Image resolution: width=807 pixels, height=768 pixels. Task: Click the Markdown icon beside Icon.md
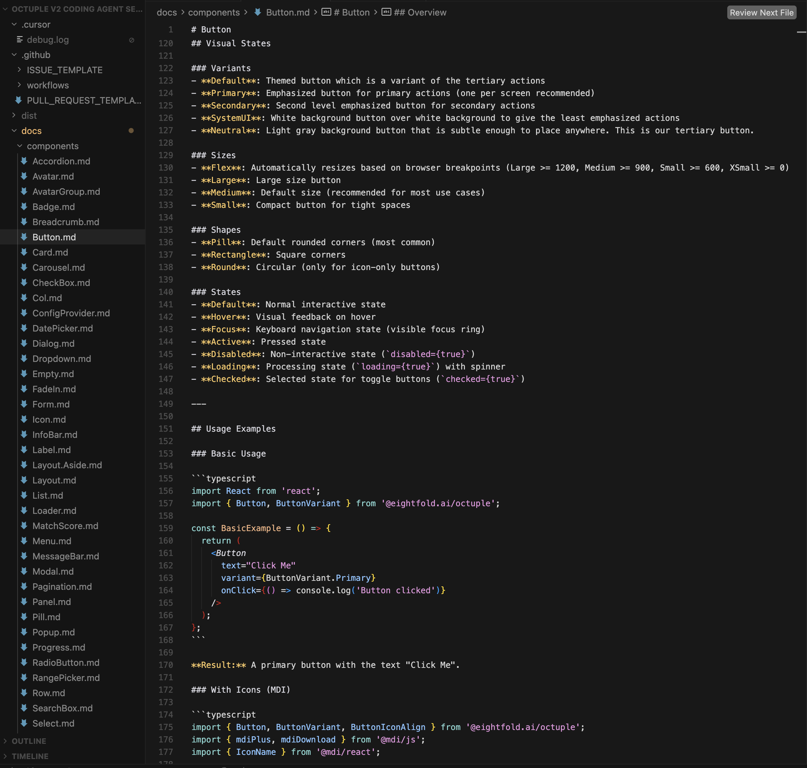coord(24,420)
